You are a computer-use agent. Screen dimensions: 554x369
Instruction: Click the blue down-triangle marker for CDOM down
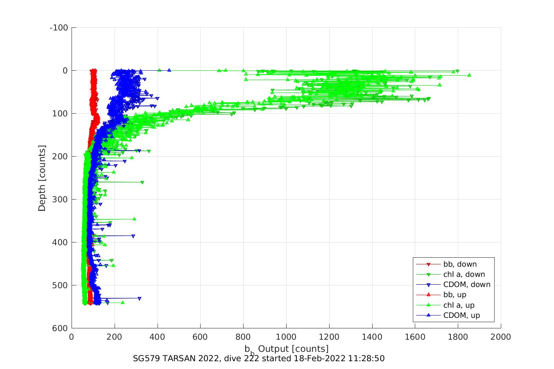428,285
